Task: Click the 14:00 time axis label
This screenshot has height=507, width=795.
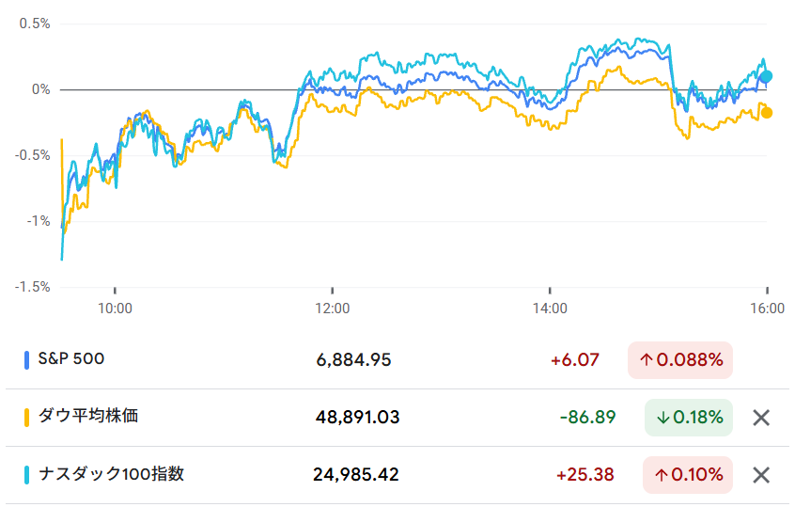Action: [550, 308]
